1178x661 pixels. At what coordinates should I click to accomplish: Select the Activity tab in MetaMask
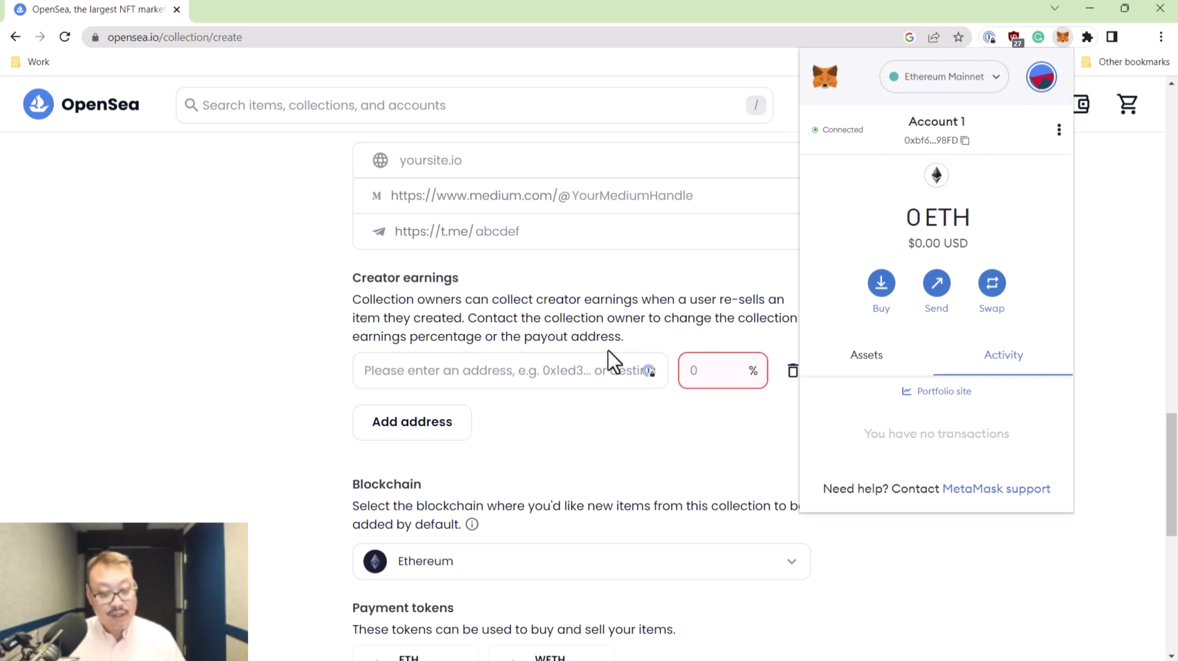pyautogui.click(x=1003, y=355)
